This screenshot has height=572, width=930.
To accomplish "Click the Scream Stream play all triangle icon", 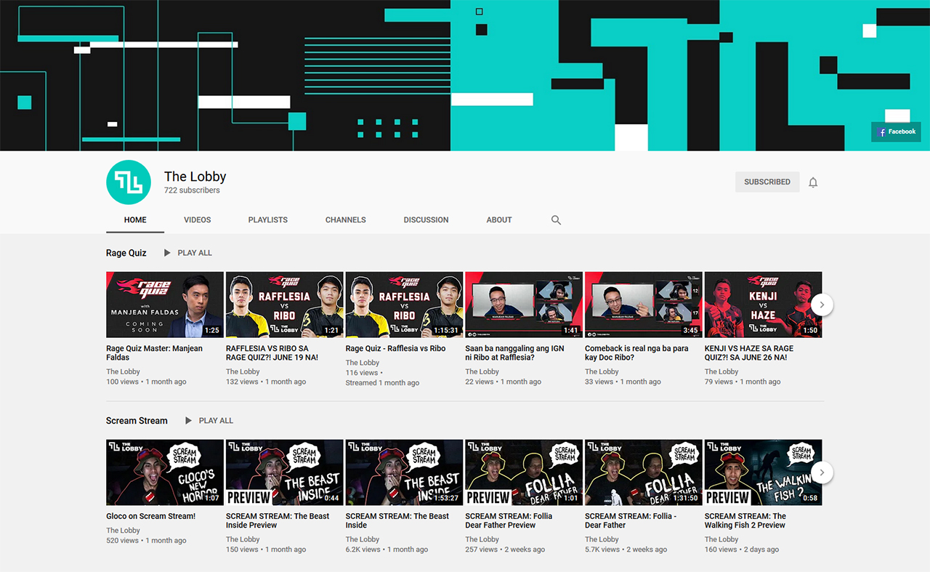I will pos(188,421).
